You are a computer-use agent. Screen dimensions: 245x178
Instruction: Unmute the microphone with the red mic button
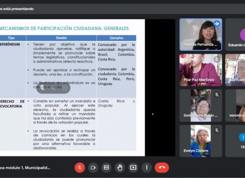tap(80, 168)
